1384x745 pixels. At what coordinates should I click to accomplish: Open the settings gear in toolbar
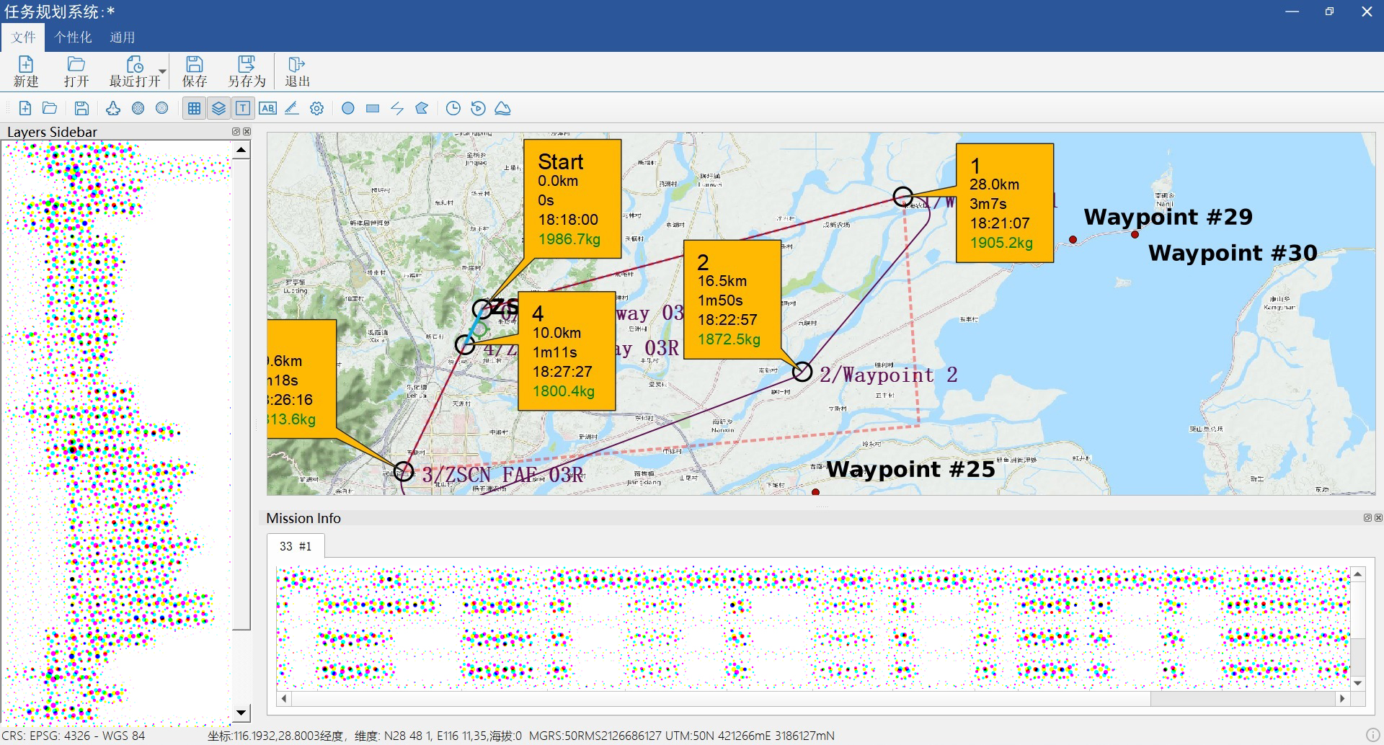pos(316,108)
